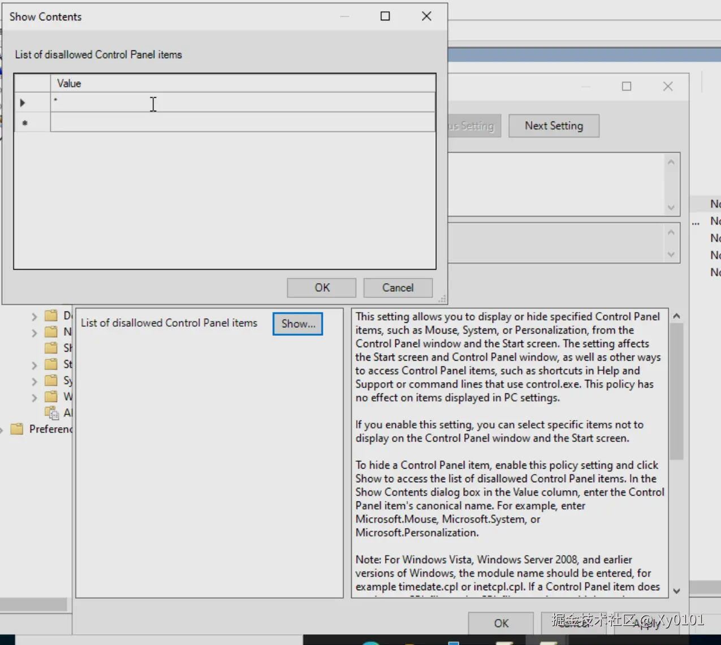The height and width of the screenshot is (645, 721).
Task: Click the Show Contents dialog resize grip
Action: point(442,298)
